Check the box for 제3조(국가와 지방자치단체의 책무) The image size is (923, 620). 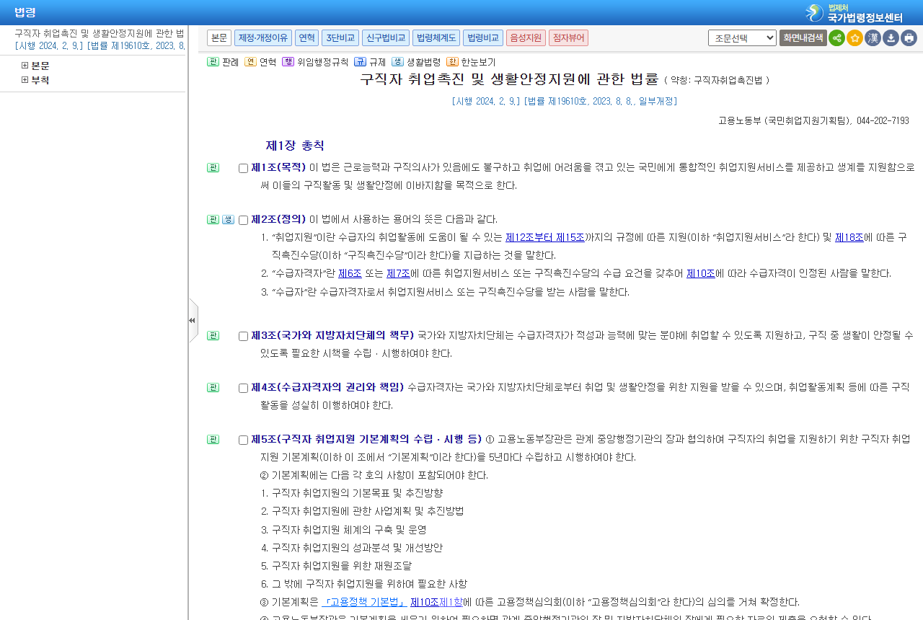coord(243,336)
